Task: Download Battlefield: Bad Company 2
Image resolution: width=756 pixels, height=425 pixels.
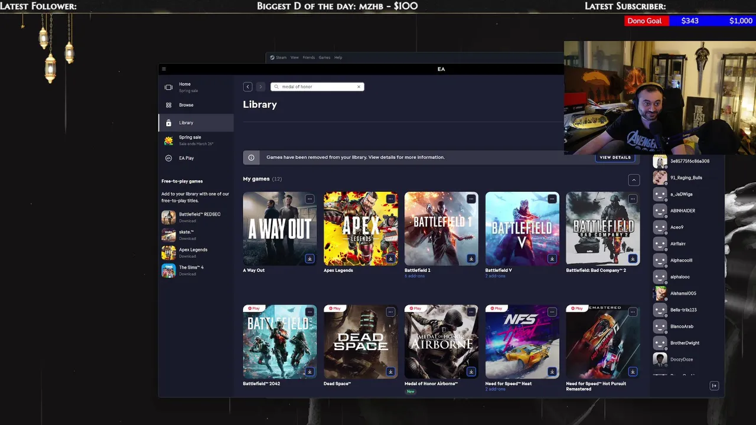Action: (633, 259)
